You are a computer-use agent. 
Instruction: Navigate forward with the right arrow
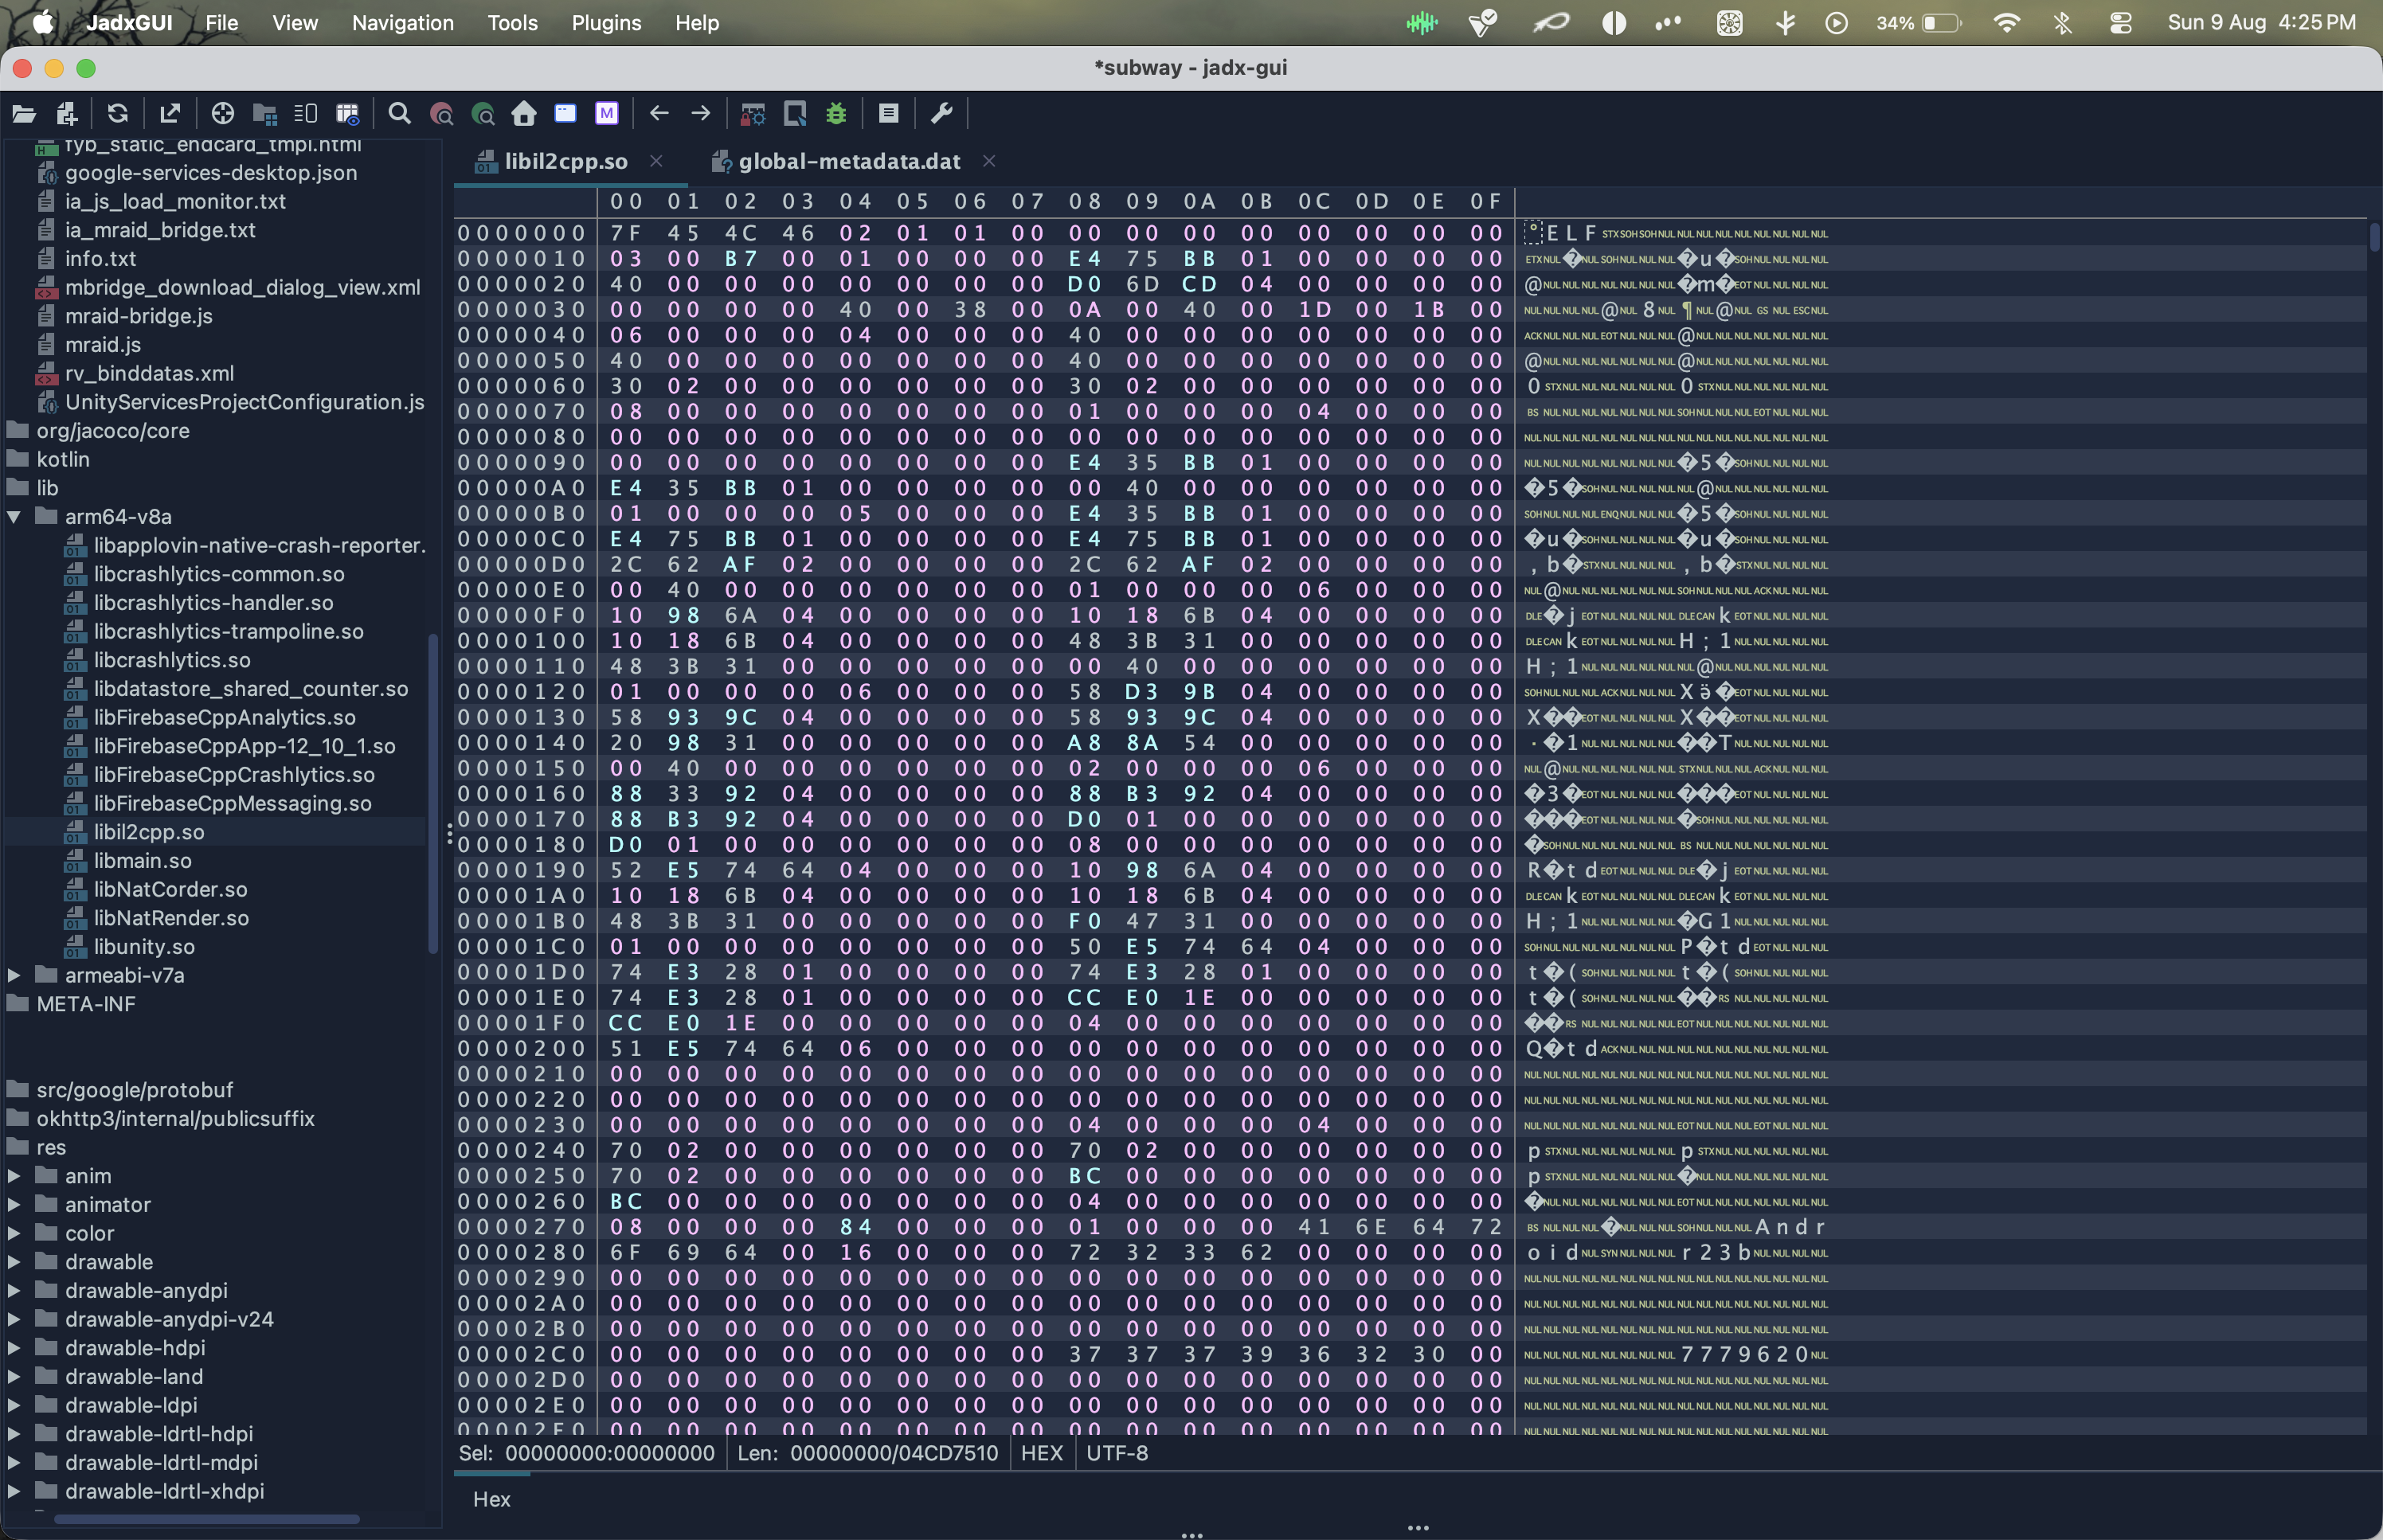click(x=701, y=113)
